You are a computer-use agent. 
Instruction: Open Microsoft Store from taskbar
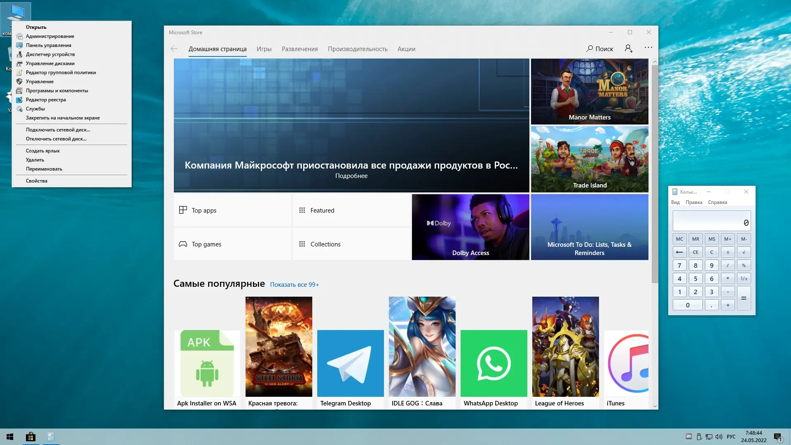point(30,437)
